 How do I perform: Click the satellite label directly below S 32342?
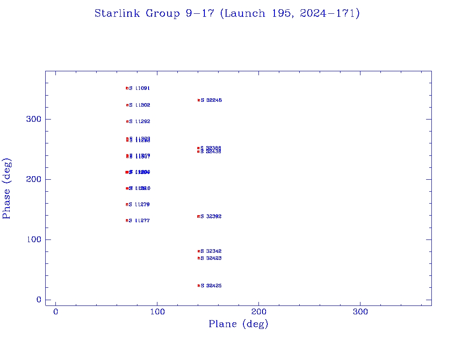click(211, 258)
